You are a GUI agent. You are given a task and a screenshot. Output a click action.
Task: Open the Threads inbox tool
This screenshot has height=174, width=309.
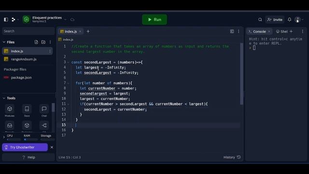click(10, 127)
